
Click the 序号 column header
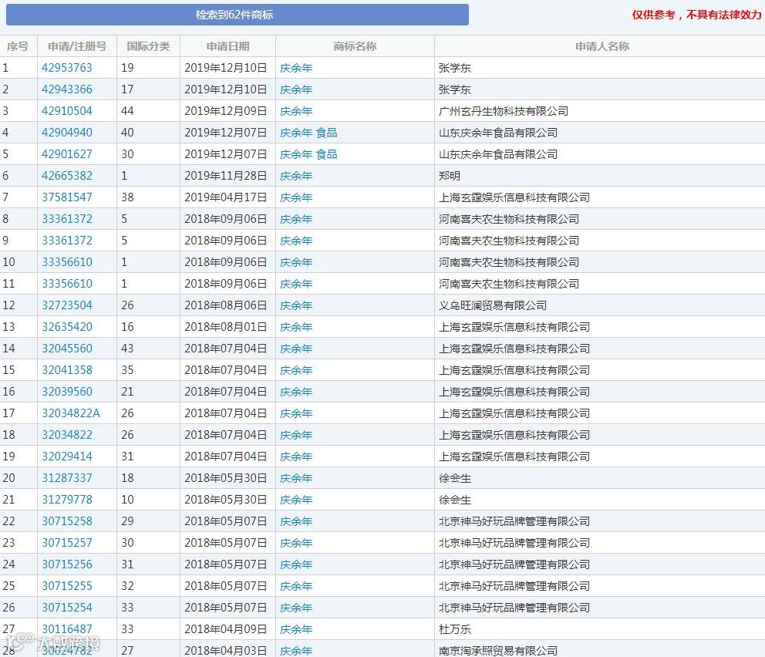pyautogui.click(x=18, y=46)
